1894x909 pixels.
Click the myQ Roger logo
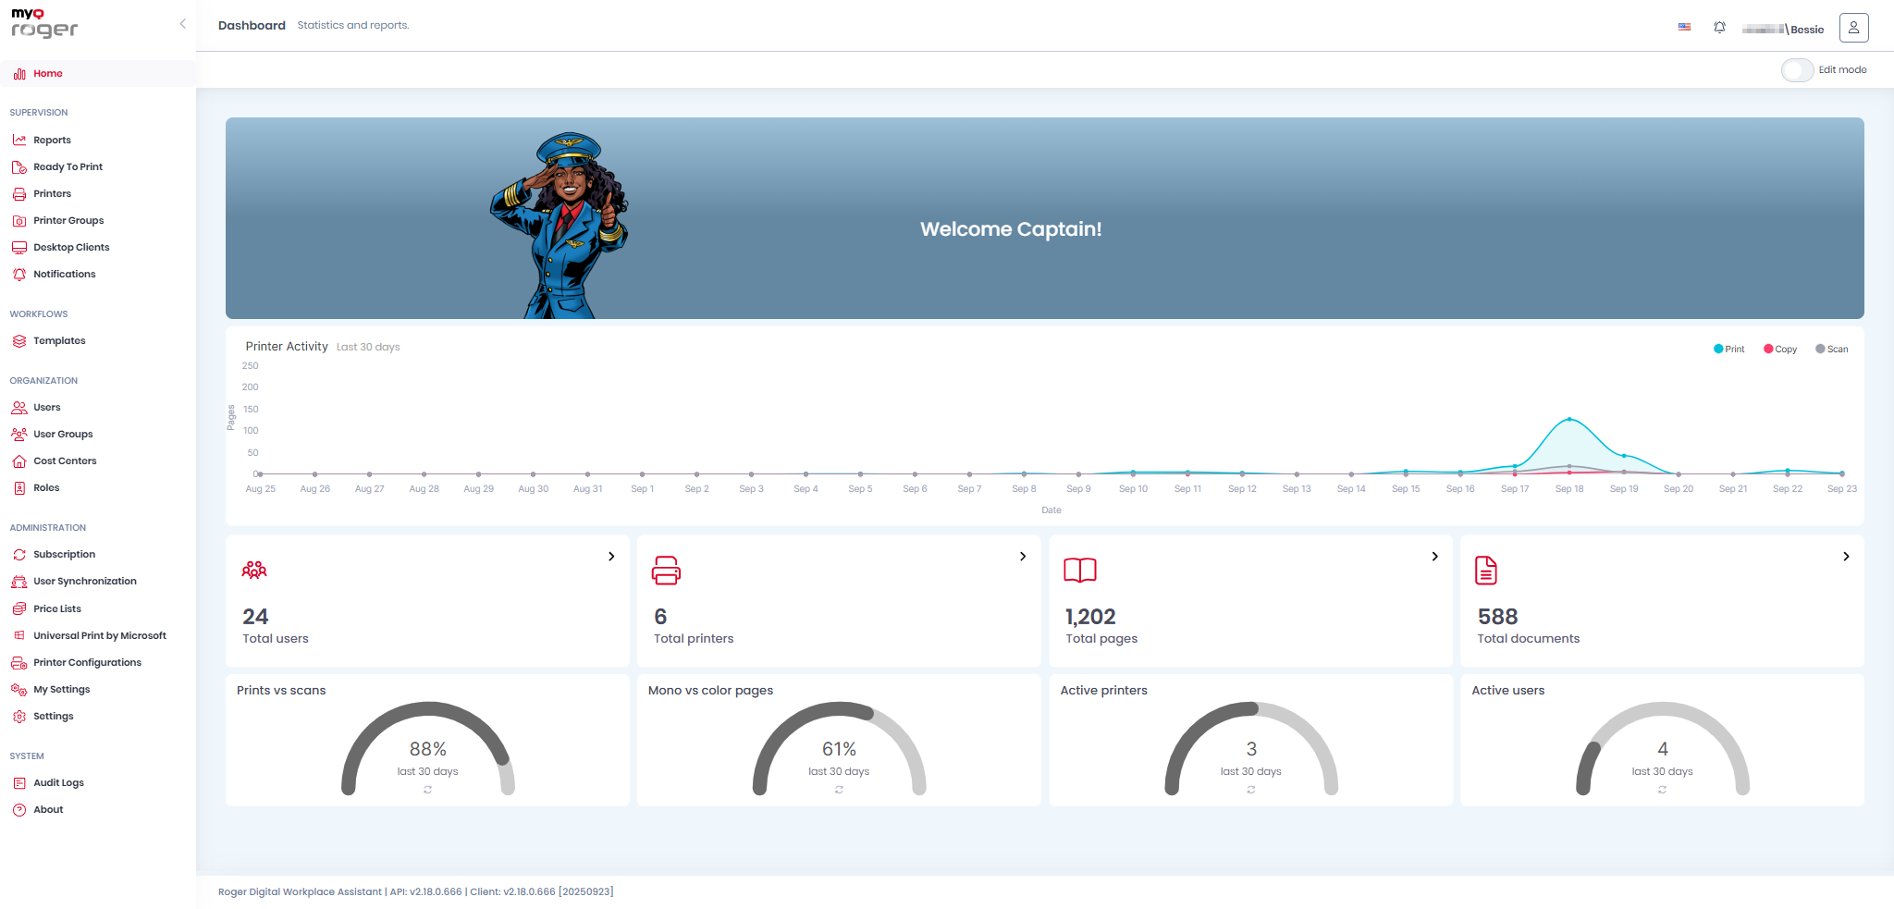pyautogui.click(x=44, y=24)
